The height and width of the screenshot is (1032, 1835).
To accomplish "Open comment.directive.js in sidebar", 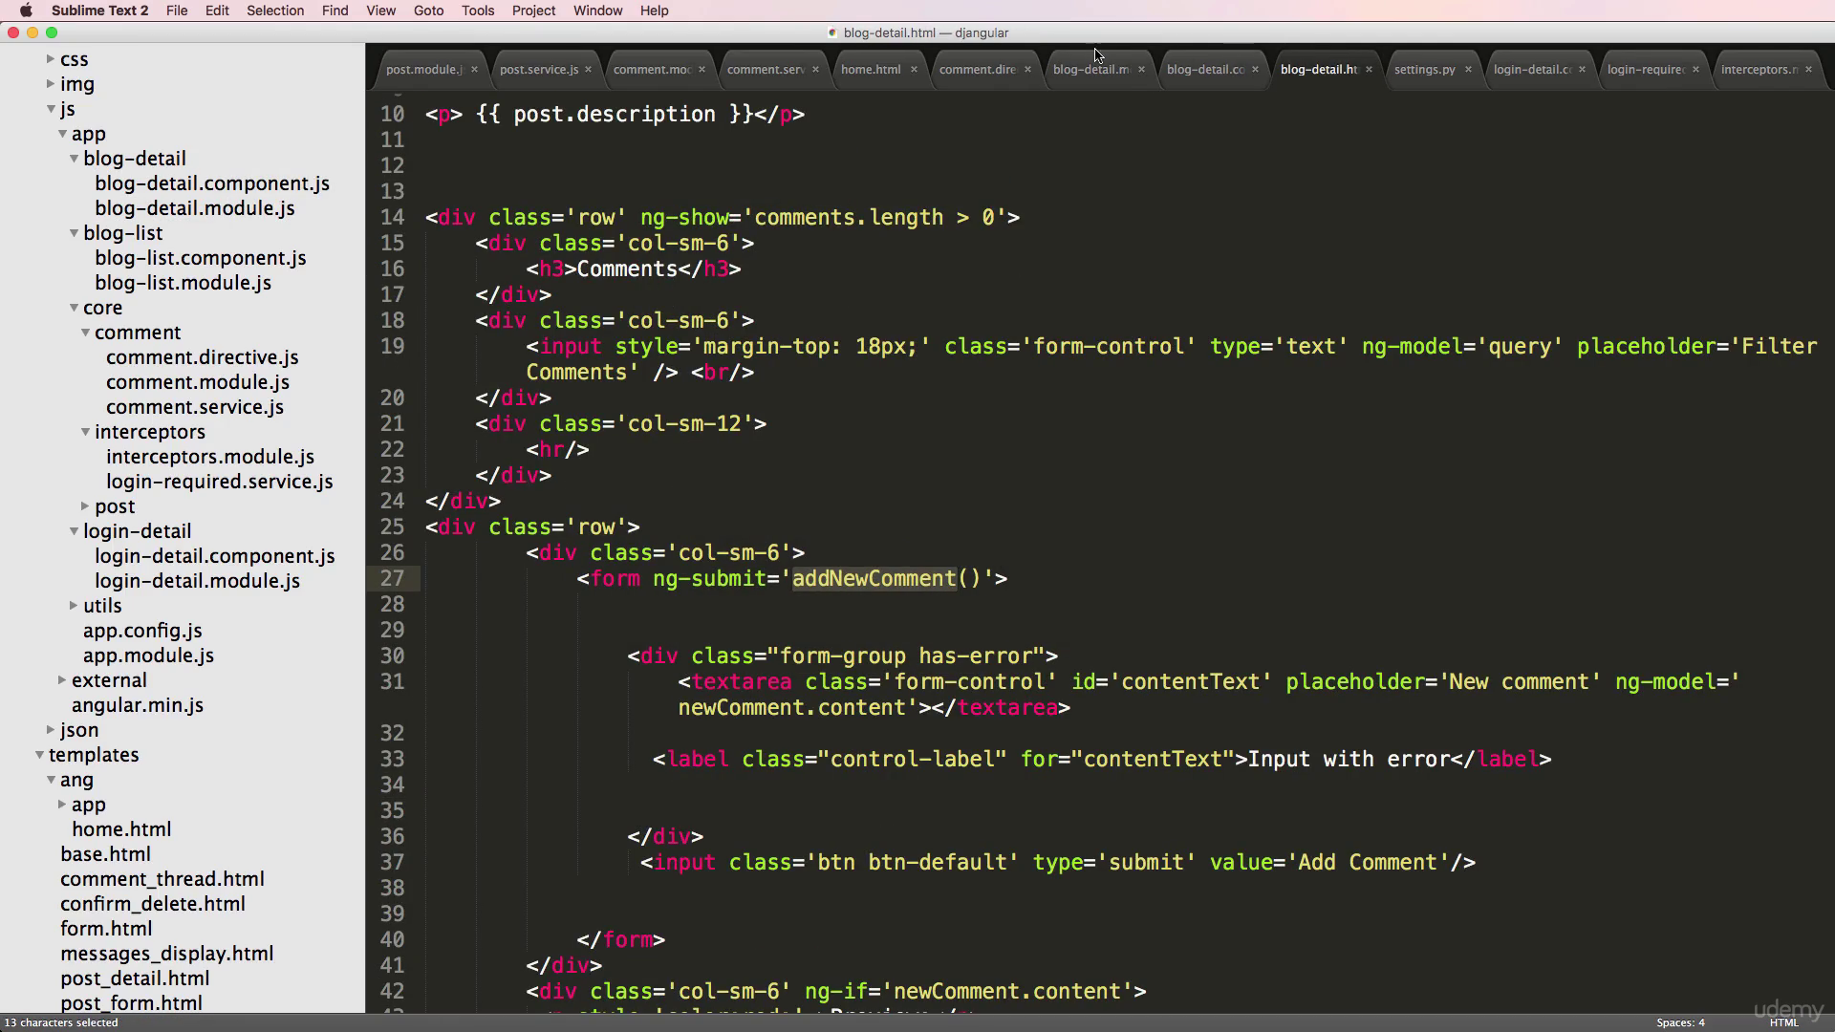I will 202,357.
